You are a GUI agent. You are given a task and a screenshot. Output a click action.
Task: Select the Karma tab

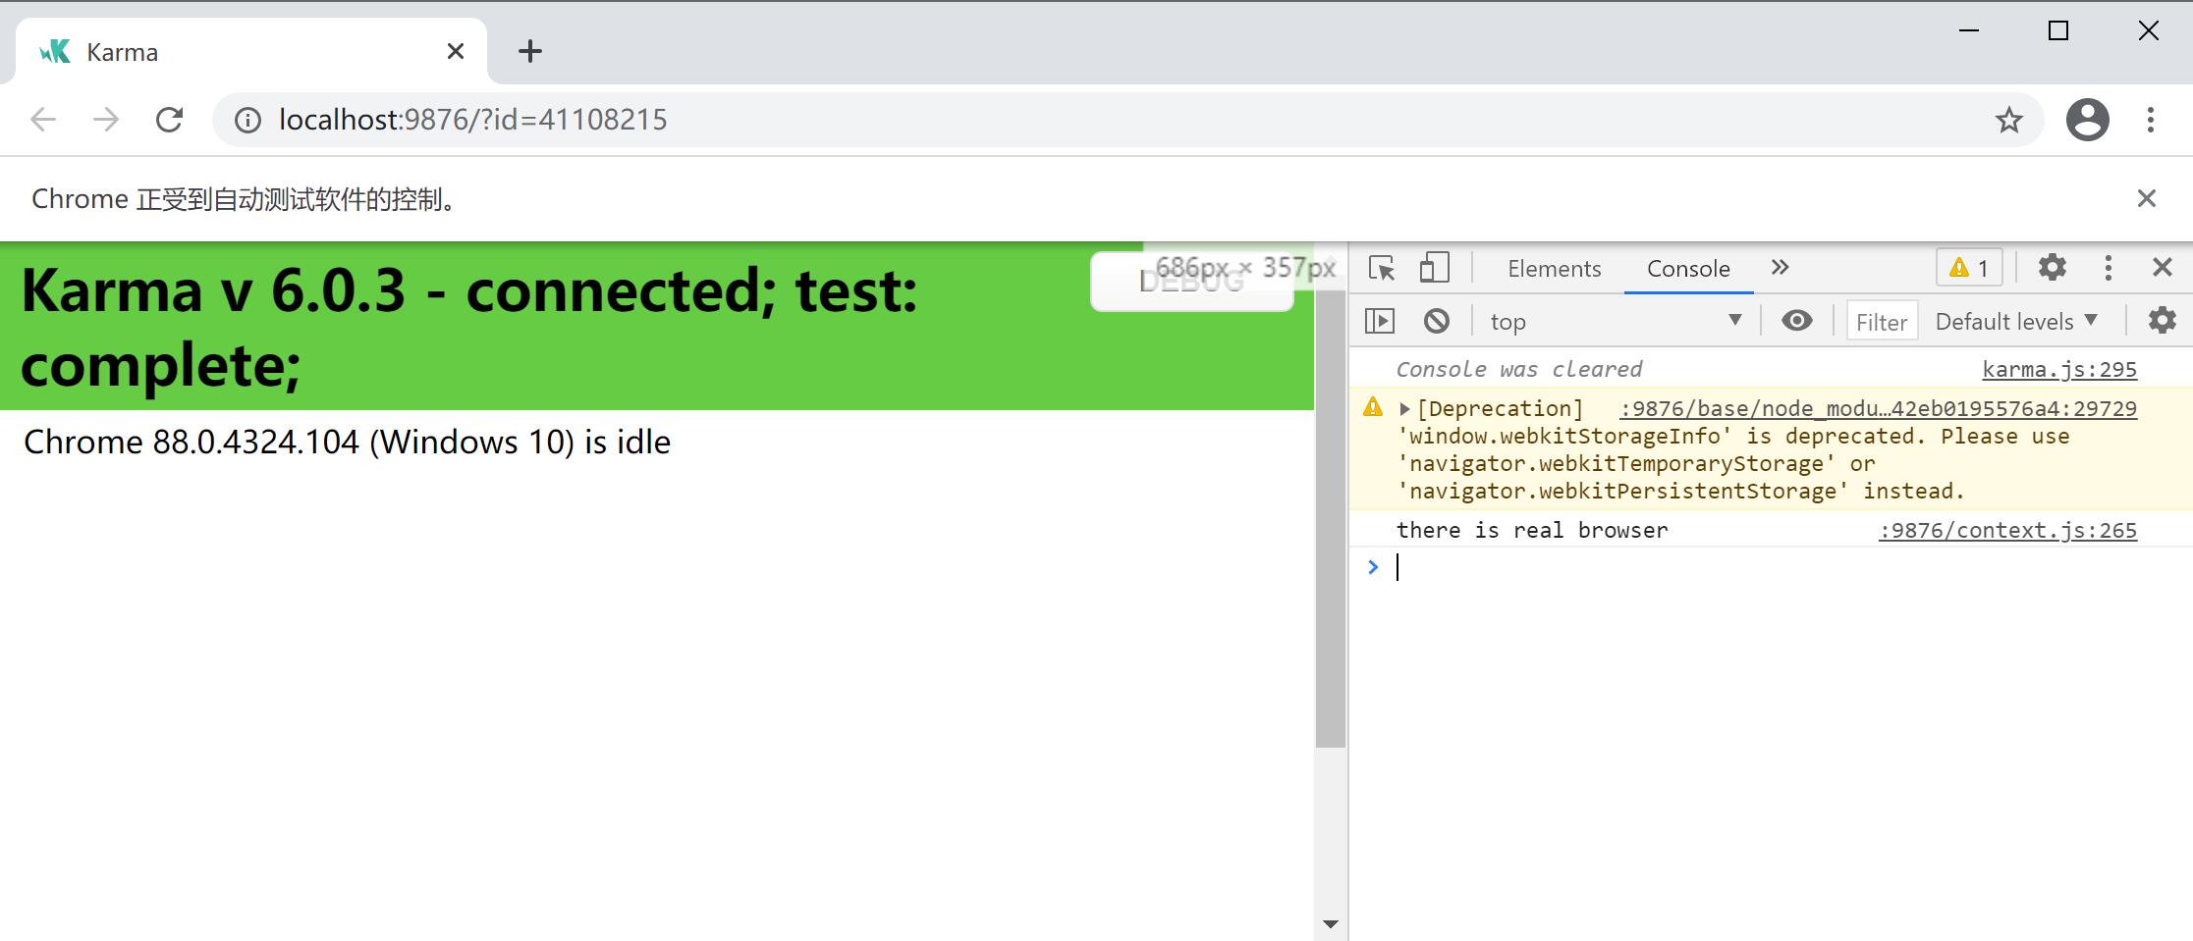coord(251,51)
